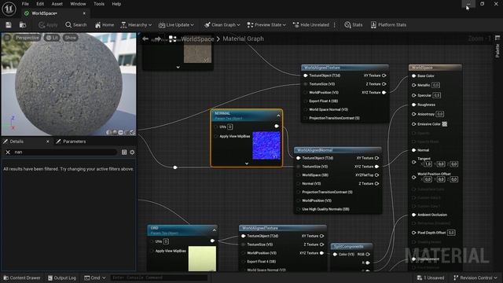Collapse the NORMAL texture node
Image resolution: width=503 pixels, height=283 pixels.
point(278,116)
